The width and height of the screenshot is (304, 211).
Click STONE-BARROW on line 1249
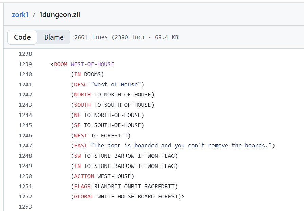click(x=114, y=166)
